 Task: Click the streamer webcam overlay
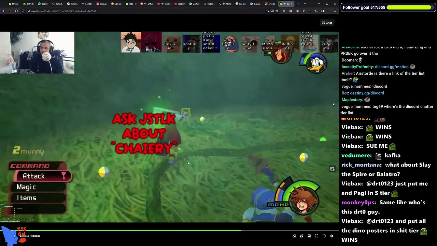coord(37,53)
